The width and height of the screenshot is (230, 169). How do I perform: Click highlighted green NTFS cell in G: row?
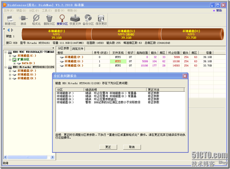pyautogui.click(x=118, y=61)
